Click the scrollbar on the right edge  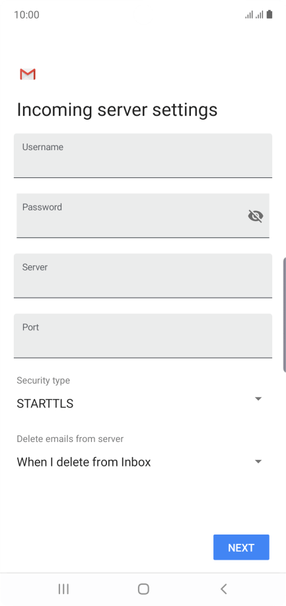coord(285,314)
